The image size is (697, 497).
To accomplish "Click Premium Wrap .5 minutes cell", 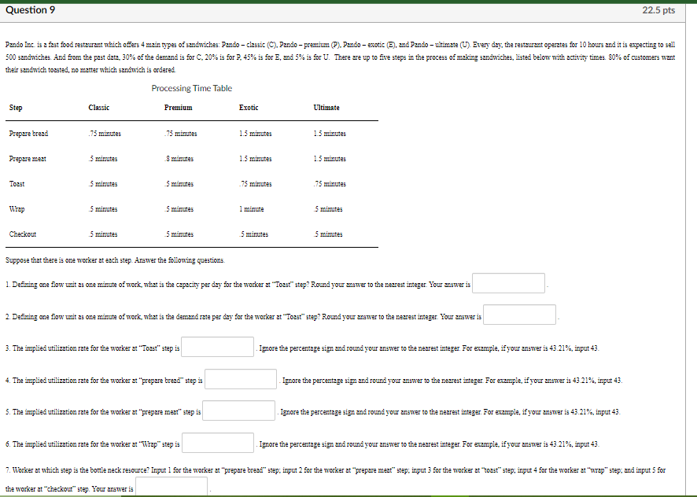I will (179, 209).
